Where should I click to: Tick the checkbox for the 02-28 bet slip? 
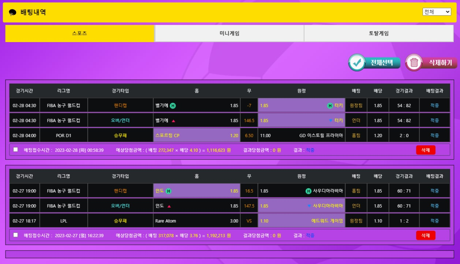point(15,149)
